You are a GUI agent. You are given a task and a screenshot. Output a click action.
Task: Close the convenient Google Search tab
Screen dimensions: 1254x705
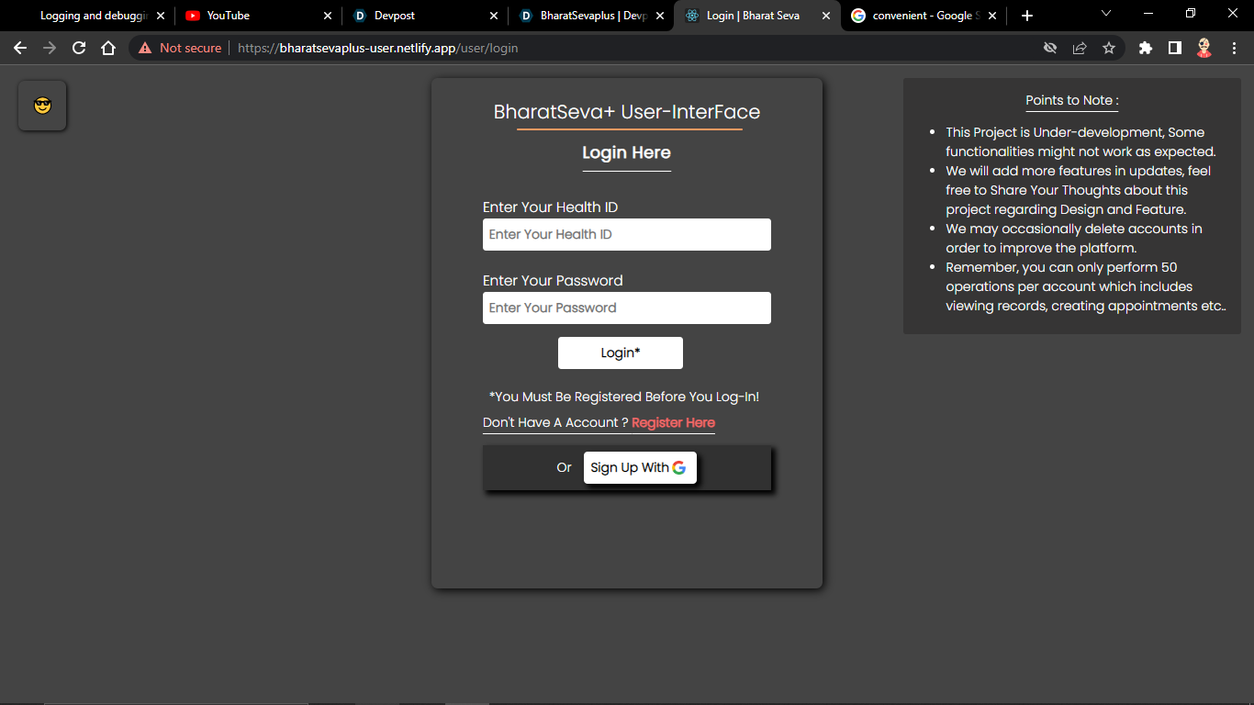click(992, 16)
